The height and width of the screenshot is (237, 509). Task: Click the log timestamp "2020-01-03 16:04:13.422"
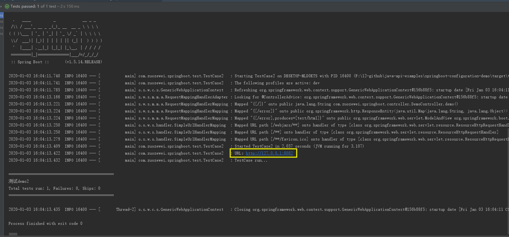(x=34, y=153)
